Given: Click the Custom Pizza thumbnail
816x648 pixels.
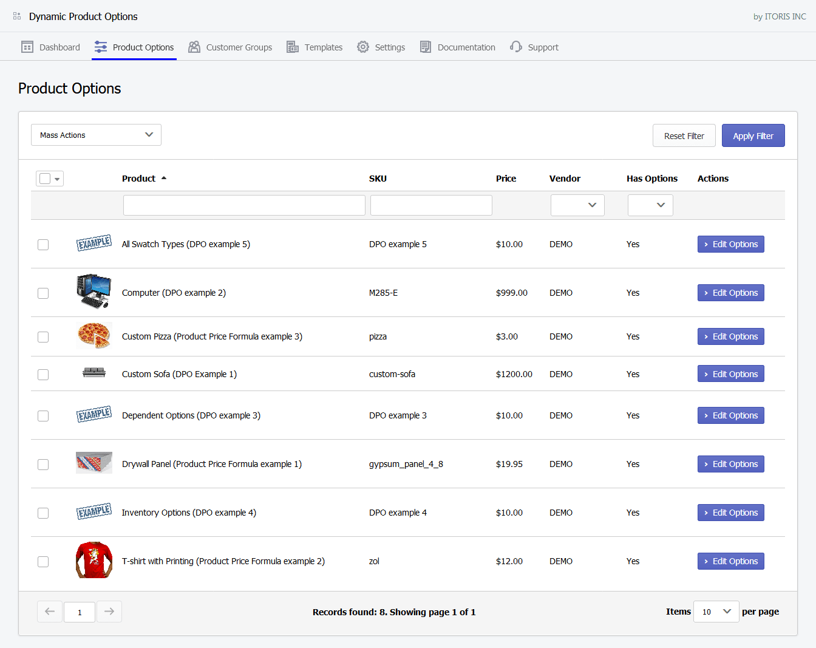Looking at the screenshot, I should 94,335.
